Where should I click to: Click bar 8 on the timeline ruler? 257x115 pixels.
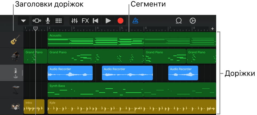(x=194, y=28)
